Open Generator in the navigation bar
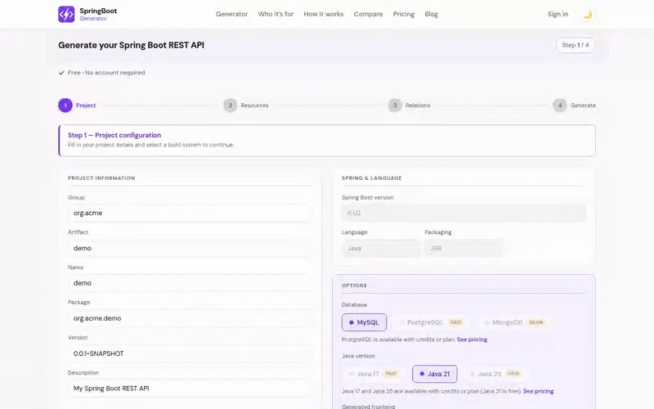This screenshot has height=409, width=654. tap(231, 14)
